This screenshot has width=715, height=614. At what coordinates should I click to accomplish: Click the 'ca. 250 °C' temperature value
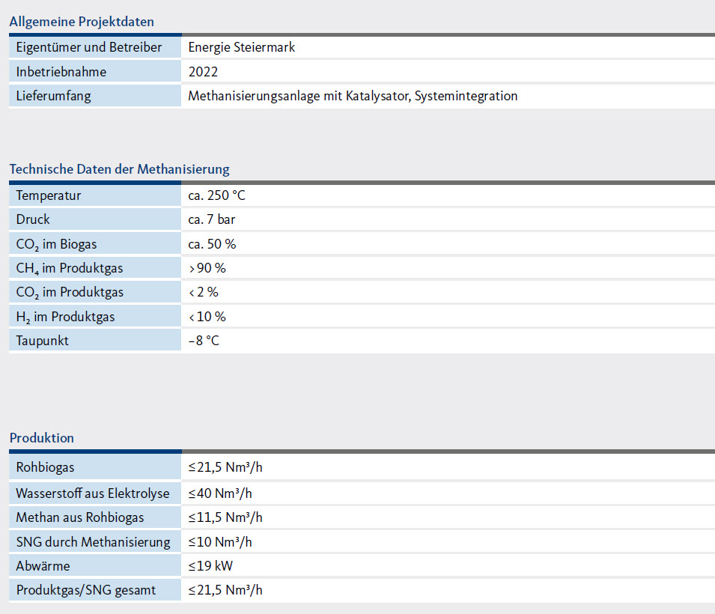tap(216, 195)
